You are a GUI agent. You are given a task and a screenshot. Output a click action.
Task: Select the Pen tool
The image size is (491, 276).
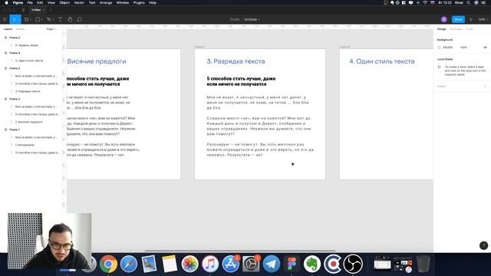tap(48, 19)
